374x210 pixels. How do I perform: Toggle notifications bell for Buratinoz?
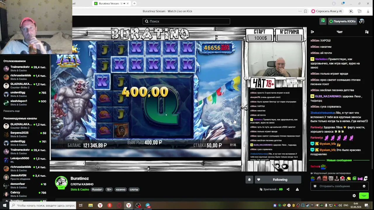(249, 180)
